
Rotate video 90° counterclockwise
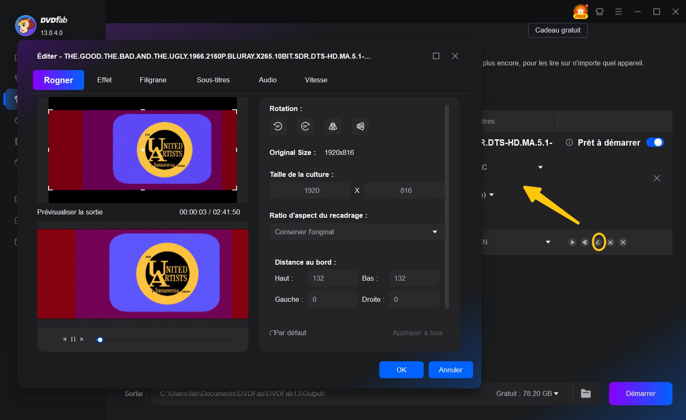(278, 126)
